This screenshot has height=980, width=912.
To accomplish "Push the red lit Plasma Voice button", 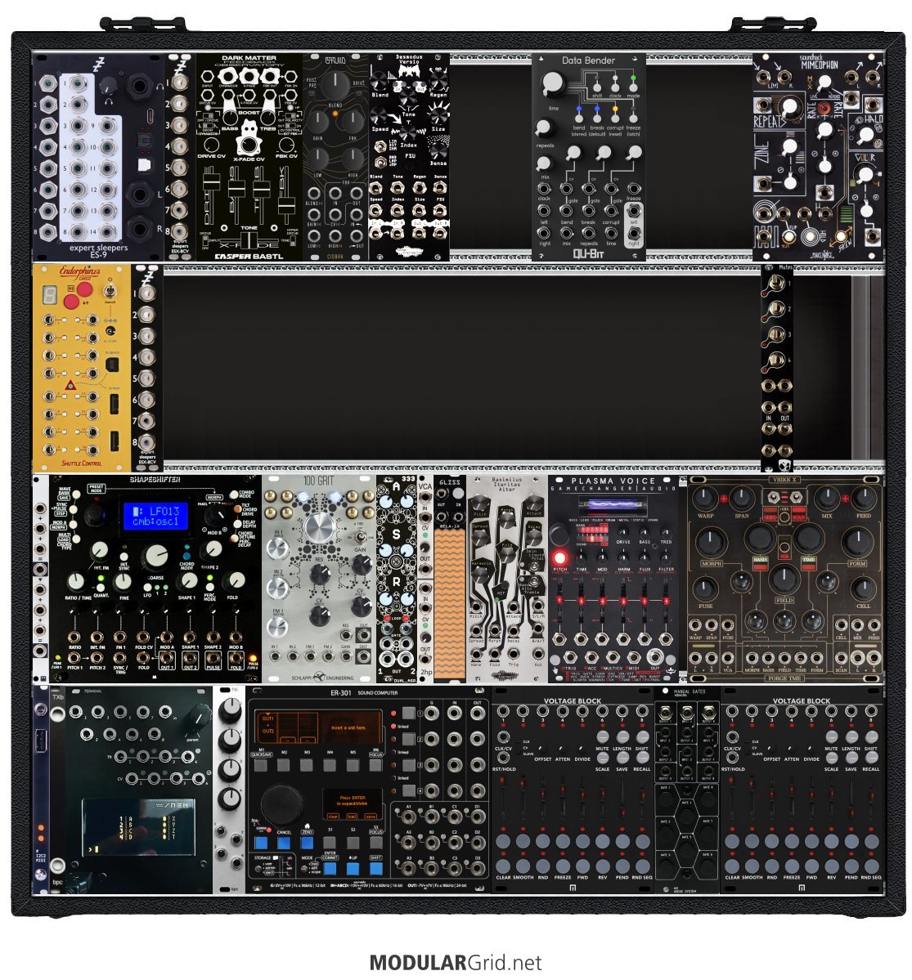I will [x=559, y=557].
